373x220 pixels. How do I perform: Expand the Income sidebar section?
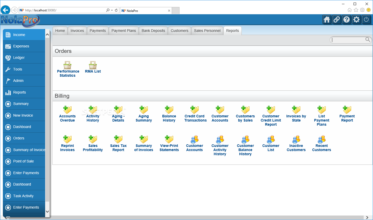coord(24,35)
